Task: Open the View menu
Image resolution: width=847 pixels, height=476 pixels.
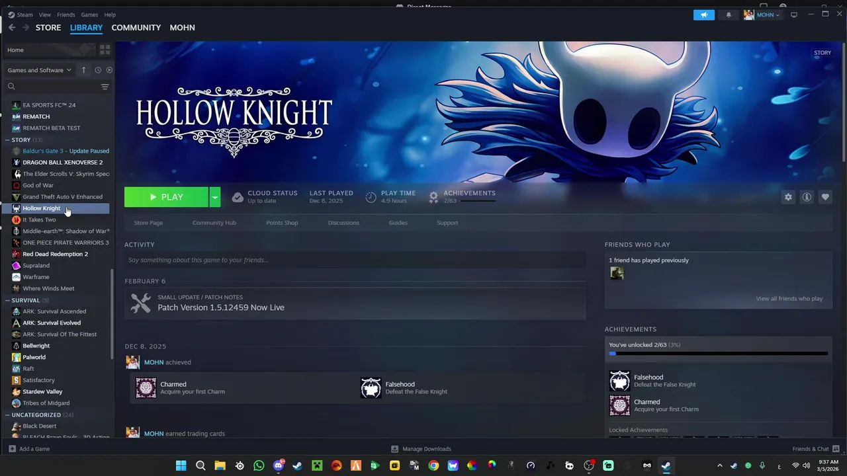Action: click(x=44, y=15)
